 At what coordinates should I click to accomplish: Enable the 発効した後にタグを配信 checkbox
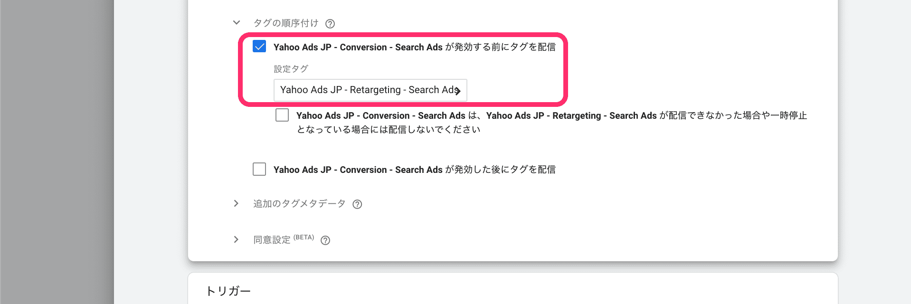[x=259, y=169]
